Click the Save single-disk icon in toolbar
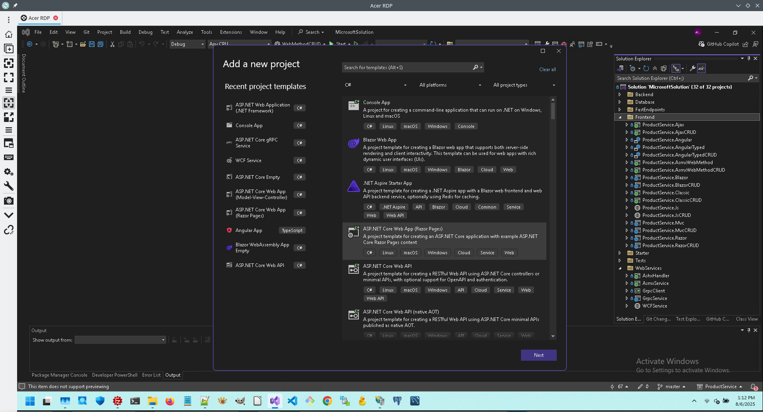This screenshot has width=763, height=412. pyautogui.click(x=92, y=44)
